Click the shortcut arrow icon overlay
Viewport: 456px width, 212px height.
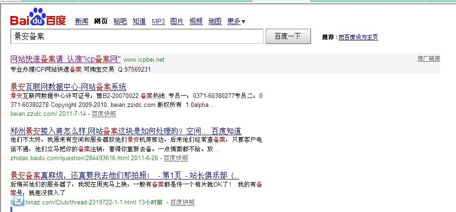(x=18, y=201)
